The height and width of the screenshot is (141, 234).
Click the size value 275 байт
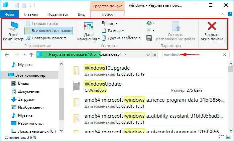coord(195,90)
